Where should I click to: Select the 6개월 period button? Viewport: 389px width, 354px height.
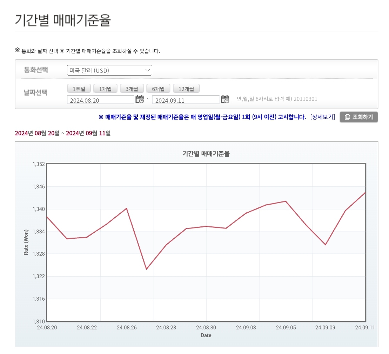pyautogui.click(x=158, y=89)
